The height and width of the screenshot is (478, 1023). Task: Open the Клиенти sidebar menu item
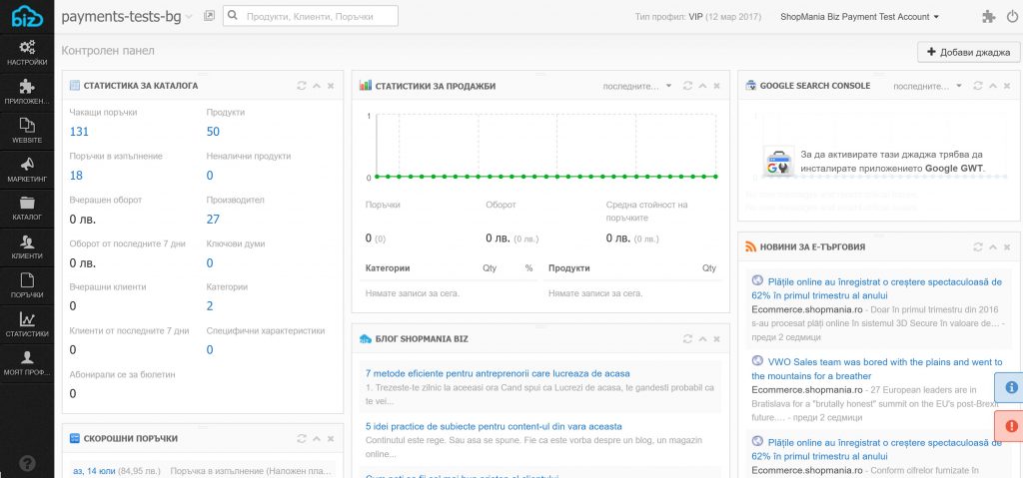[27, 246]
